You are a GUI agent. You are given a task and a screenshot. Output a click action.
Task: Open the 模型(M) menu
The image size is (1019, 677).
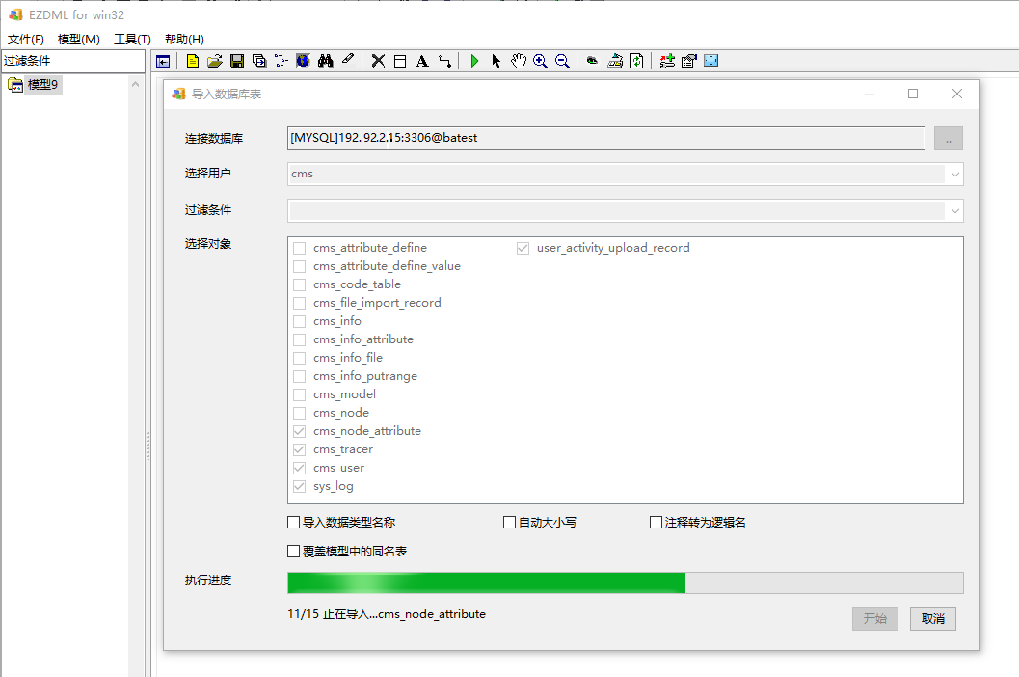point(79,39)
